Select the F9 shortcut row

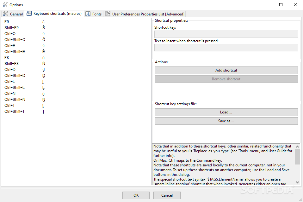(x=77, y=21)
